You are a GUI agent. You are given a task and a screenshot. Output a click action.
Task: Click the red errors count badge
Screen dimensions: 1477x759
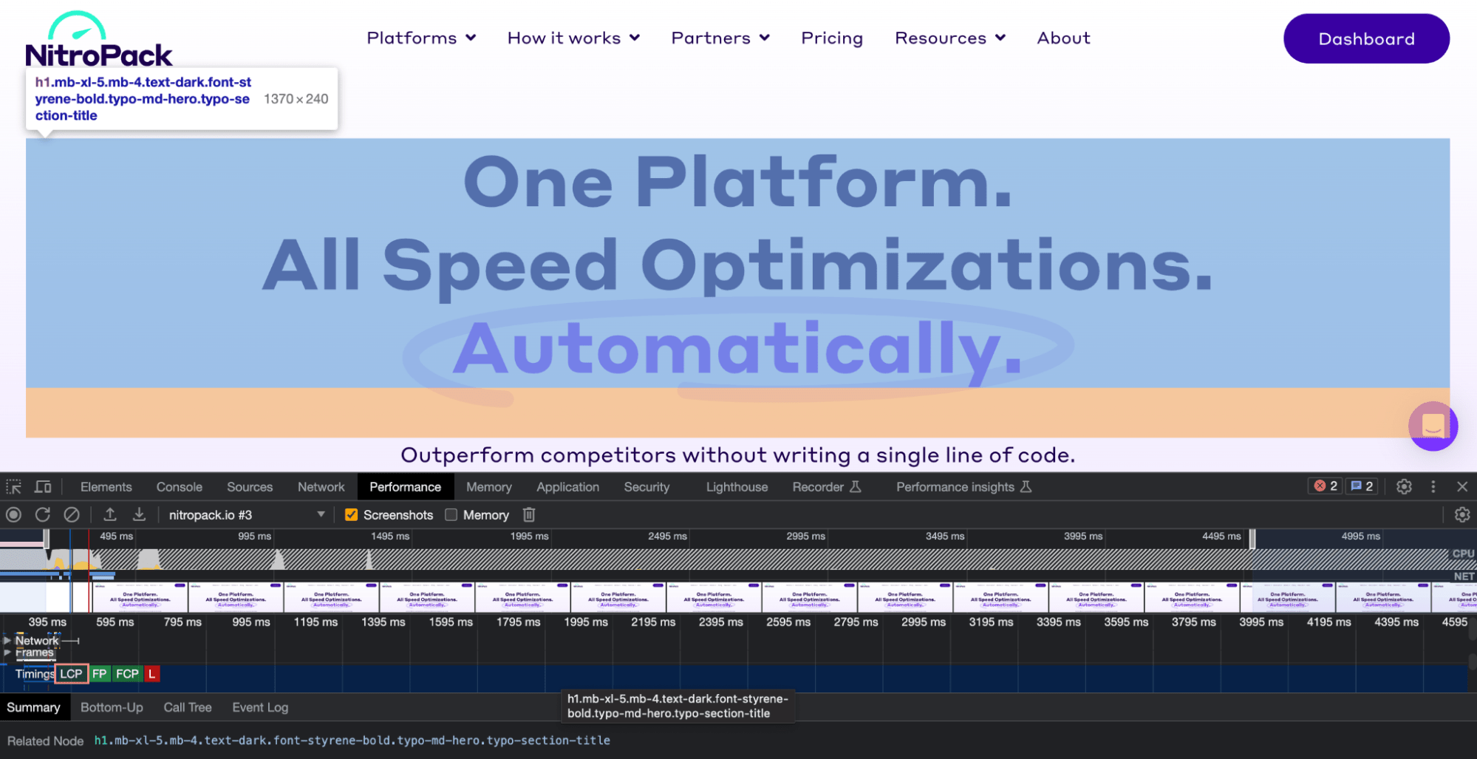[1326, 486]
